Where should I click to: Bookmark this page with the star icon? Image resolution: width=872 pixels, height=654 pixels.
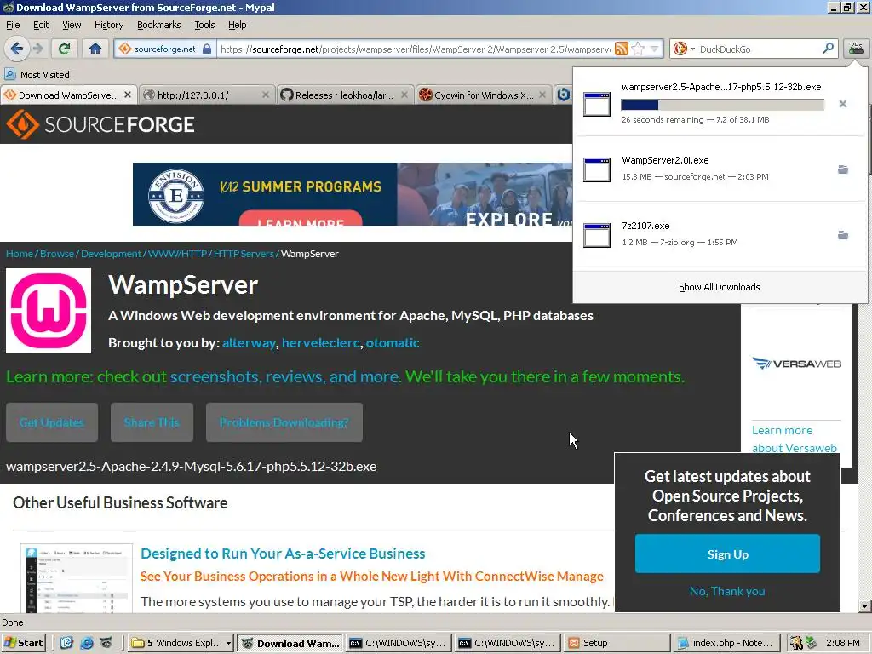pos(638,49)
